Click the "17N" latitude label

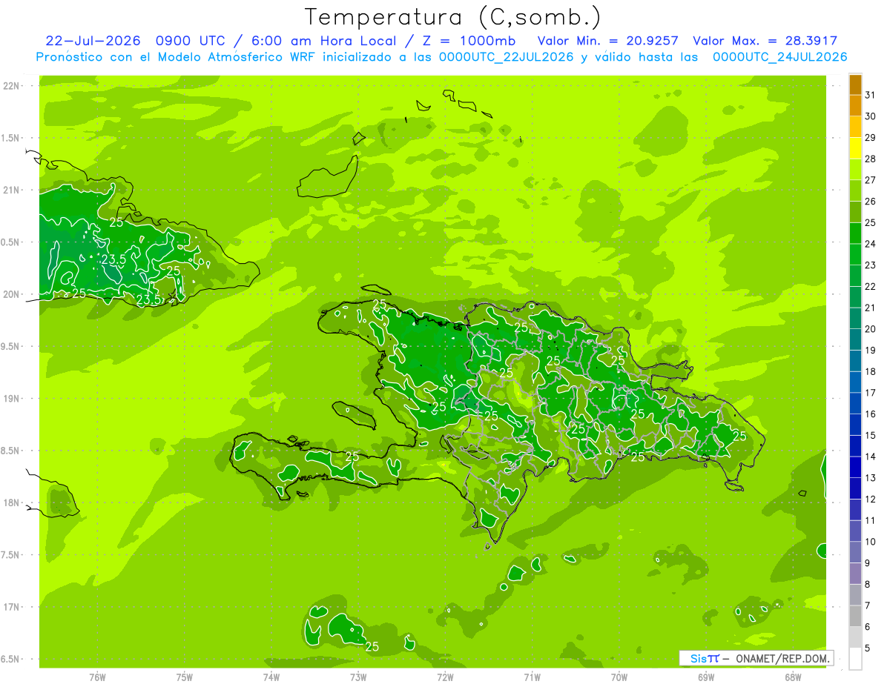13,607
